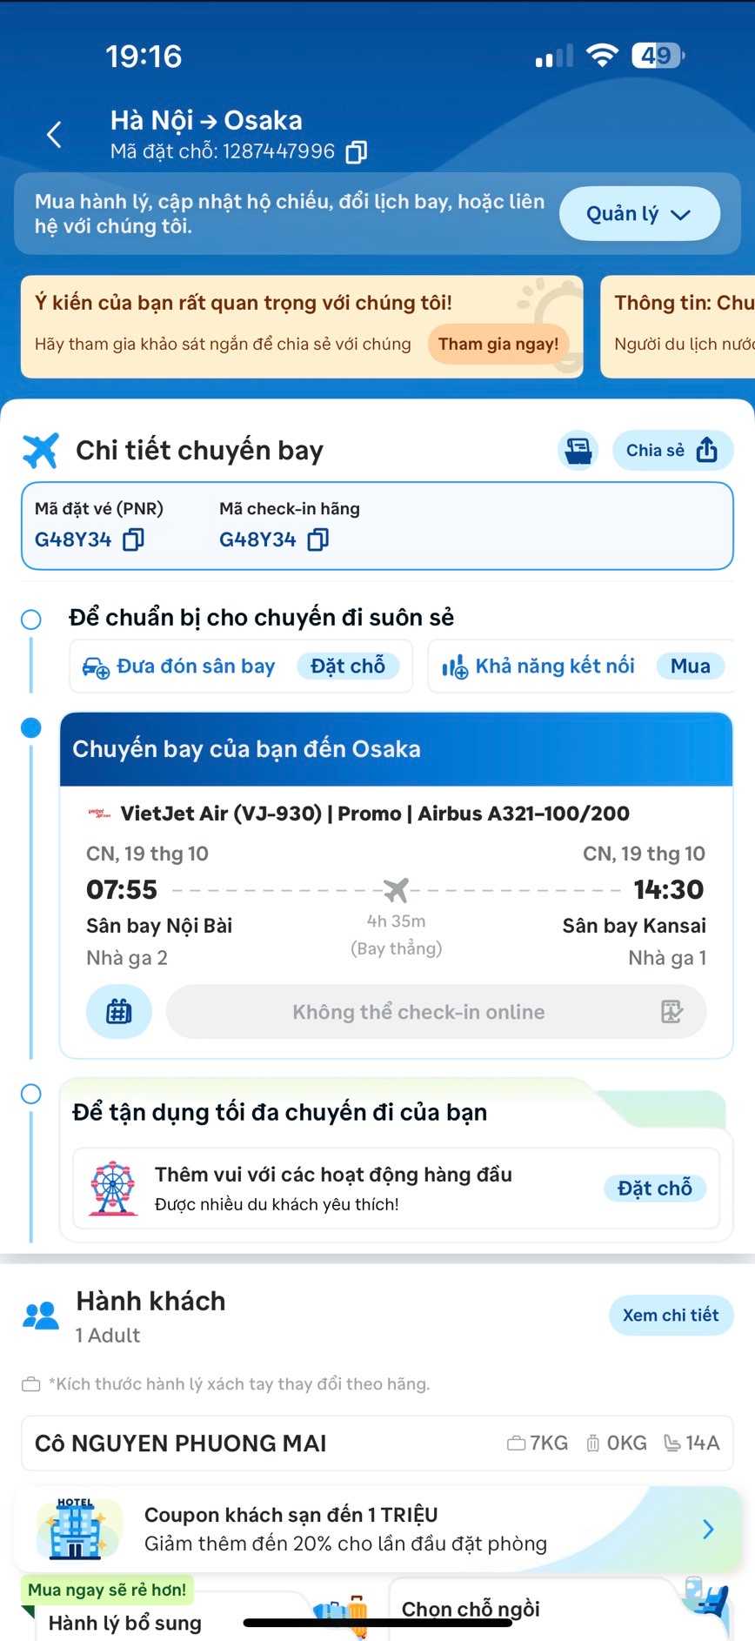This screenshot has height=1641, width=755.
Task: Book top activities Đặt chỗ button
Action: tap(654, 1189)
